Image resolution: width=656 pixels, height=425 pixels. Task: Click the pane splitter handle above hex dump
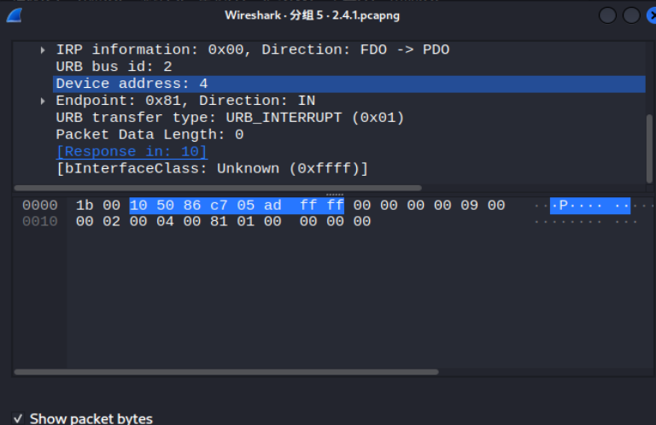point(334,195)
